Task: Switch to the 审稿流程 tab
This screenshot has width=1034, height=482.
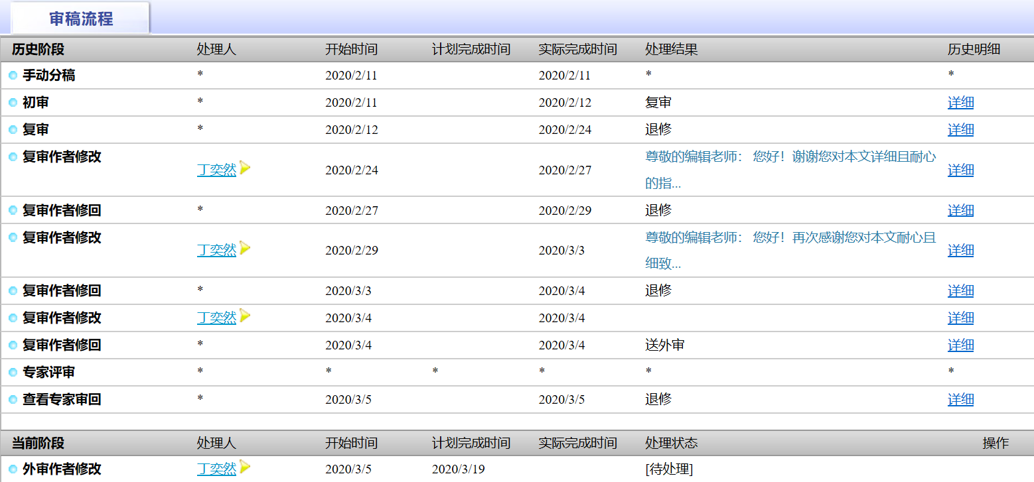Action: 81,19
